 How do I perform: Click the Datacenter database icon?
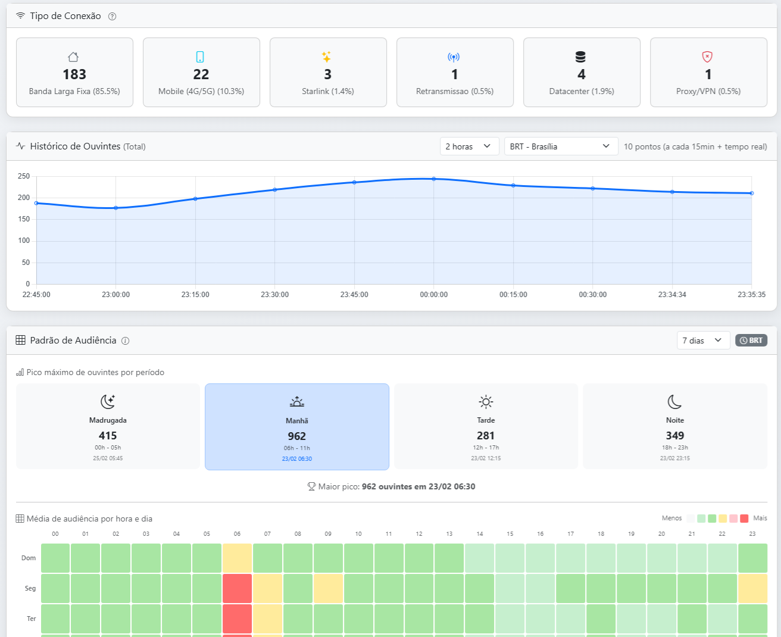pyautogui.click(x=580, y=57)
